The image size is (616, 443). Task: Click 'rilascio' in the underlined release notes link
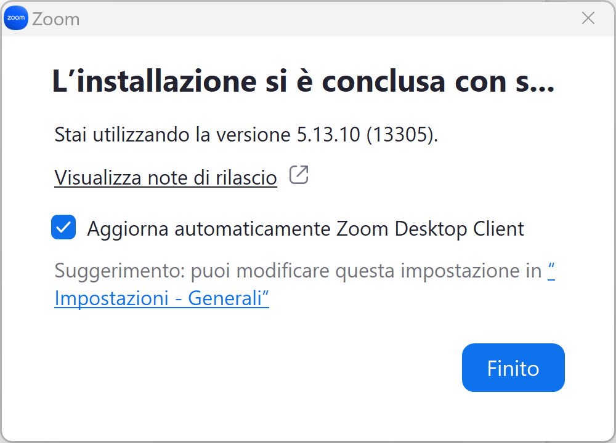[x=246, y=178]
